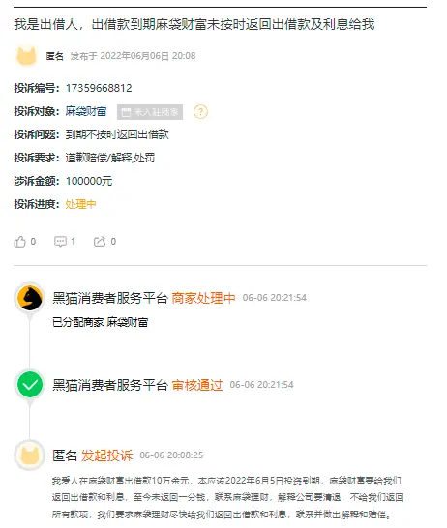Click the gray 未入驻商家 badge

[x=150, y=112]
